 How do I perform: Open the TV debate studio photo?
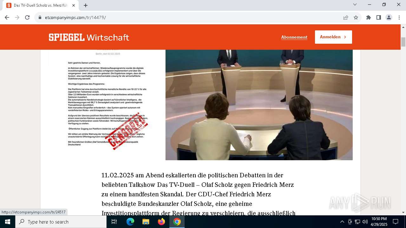259,105
